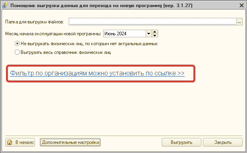247x153 pixels.
Task: Open 'Дополнительные настройки' settings
Action: [x=70, y=142]
